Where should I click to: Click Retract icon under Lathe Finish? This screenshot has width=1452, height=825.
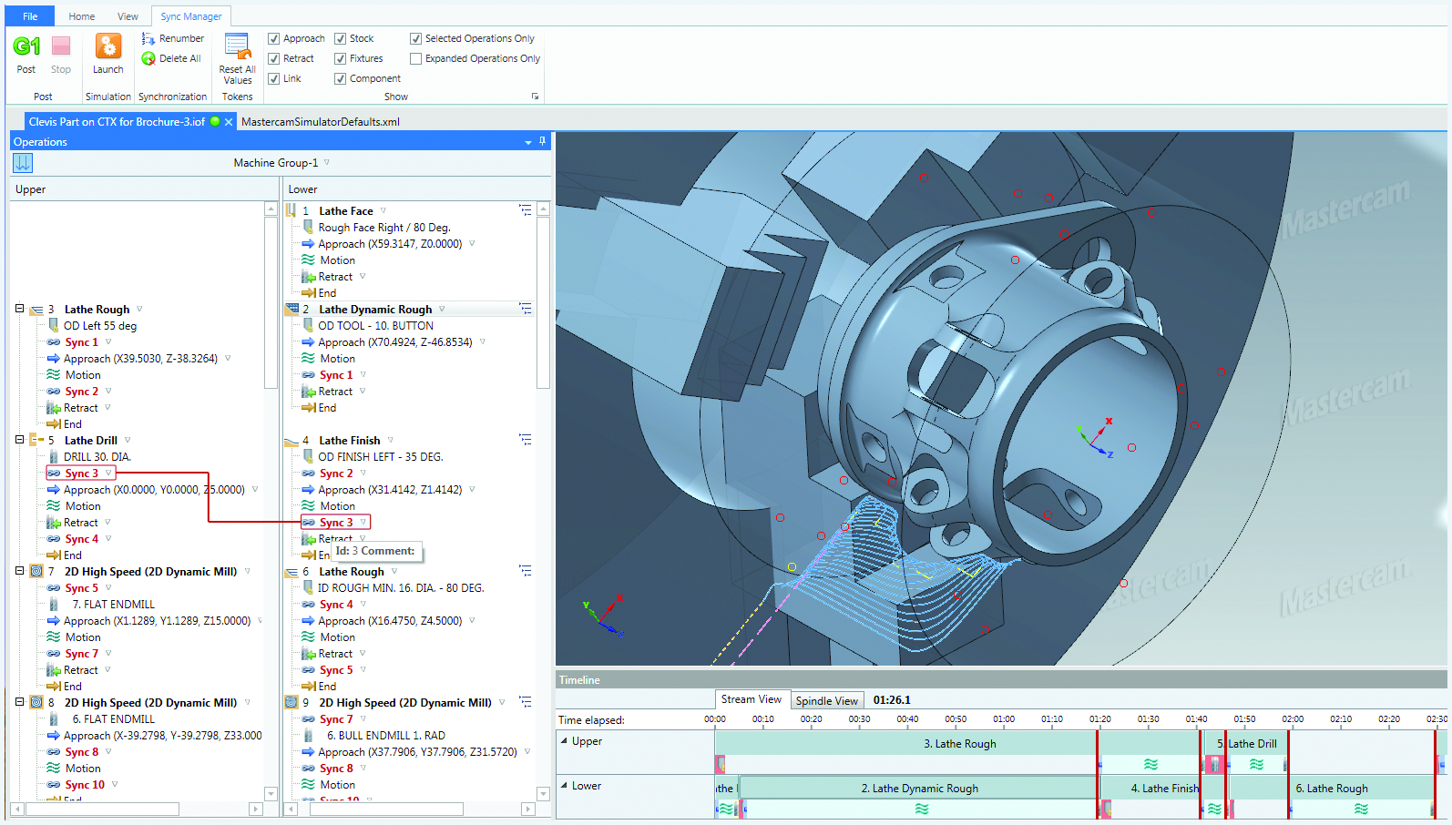click(309, 539)
